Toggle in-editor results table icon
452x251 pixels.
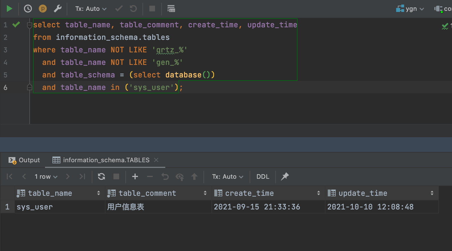click(x=171, y=9)
